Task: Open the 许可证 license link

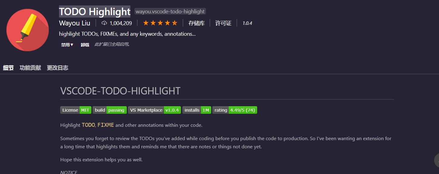Action: pyautogui.click(x=223, y=23)
